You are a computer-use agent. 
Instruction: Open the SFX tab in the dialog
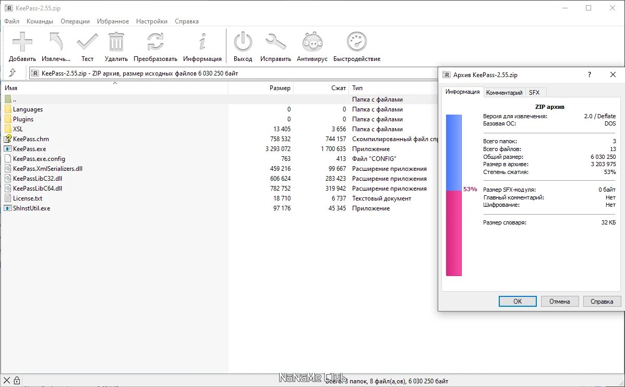535,92
